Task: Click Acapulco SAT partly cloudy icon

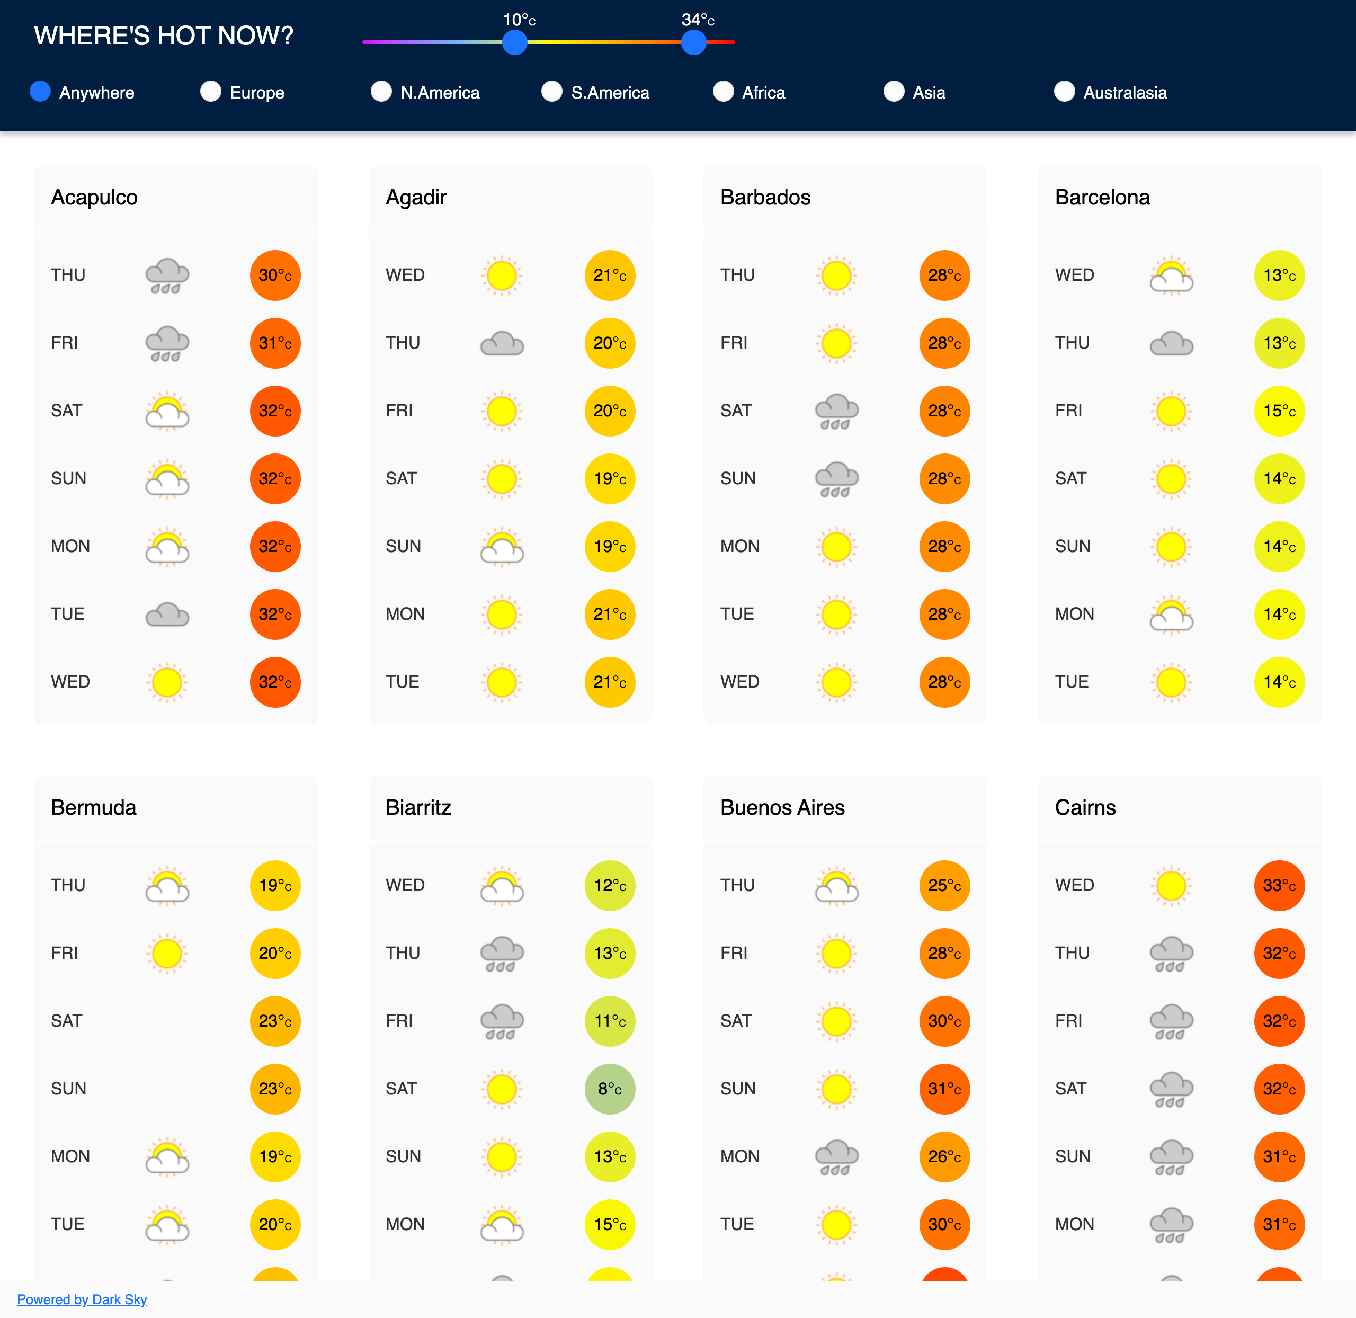Action: coord(167,411)
